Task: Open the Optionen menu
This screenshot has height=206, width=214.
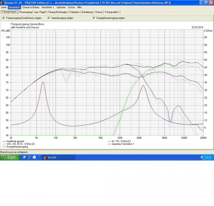Action: click(61, 7)
